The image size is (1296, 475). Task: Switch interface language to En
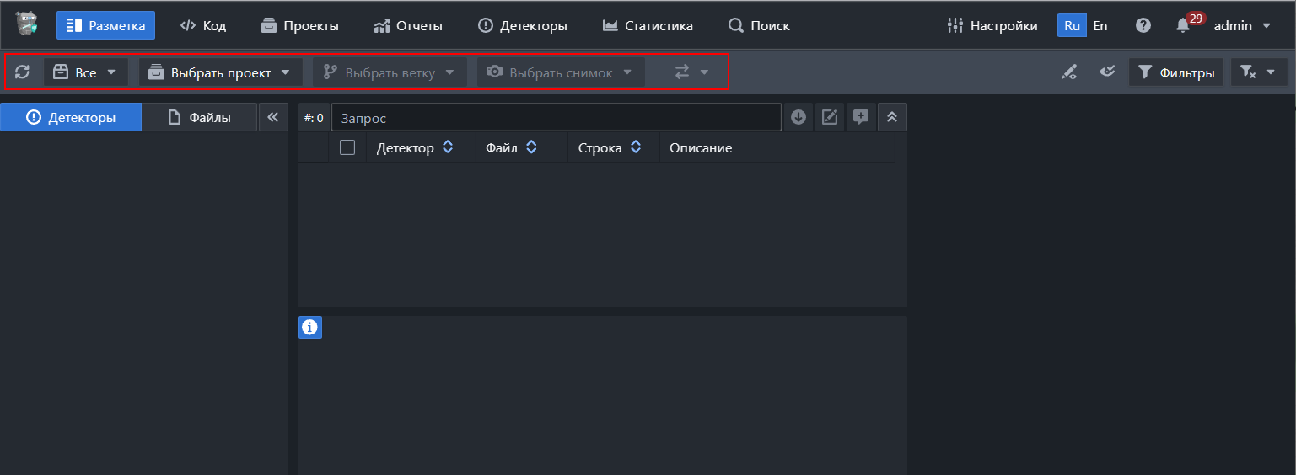(1100, 26)
